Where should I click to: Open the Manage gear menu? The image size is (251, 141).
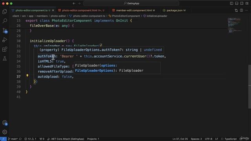(5, 132)
